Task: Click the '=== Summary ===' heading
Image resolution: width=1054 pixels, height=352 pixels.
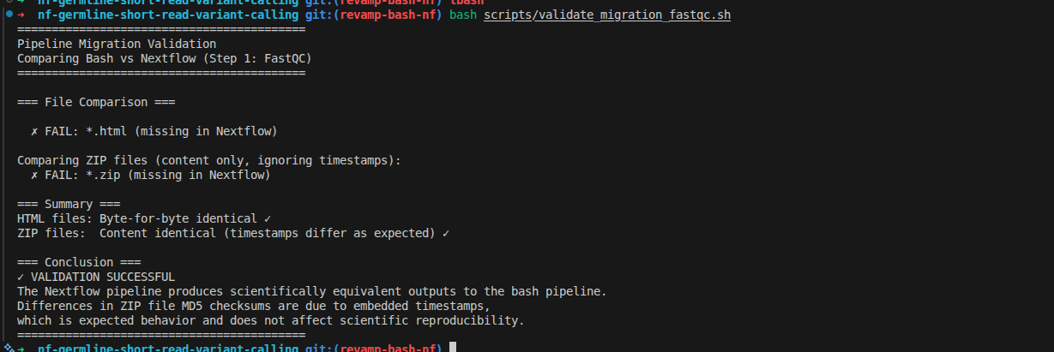Action: coord(69,204)
